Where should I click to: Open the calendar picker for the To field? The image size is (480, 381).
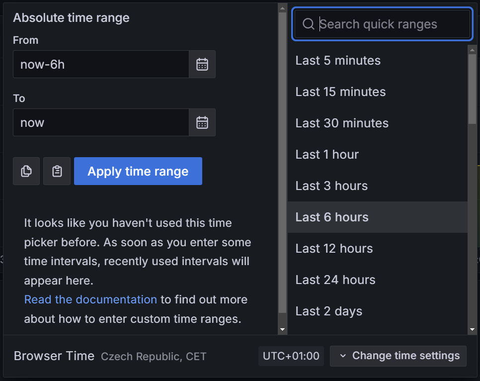click(202, 122)
